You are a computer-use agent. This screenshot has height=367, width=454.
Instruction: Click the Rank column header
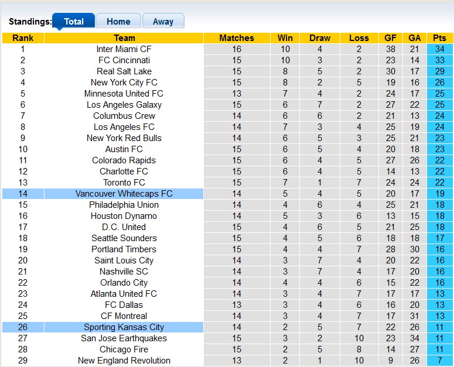click(23, 38)
